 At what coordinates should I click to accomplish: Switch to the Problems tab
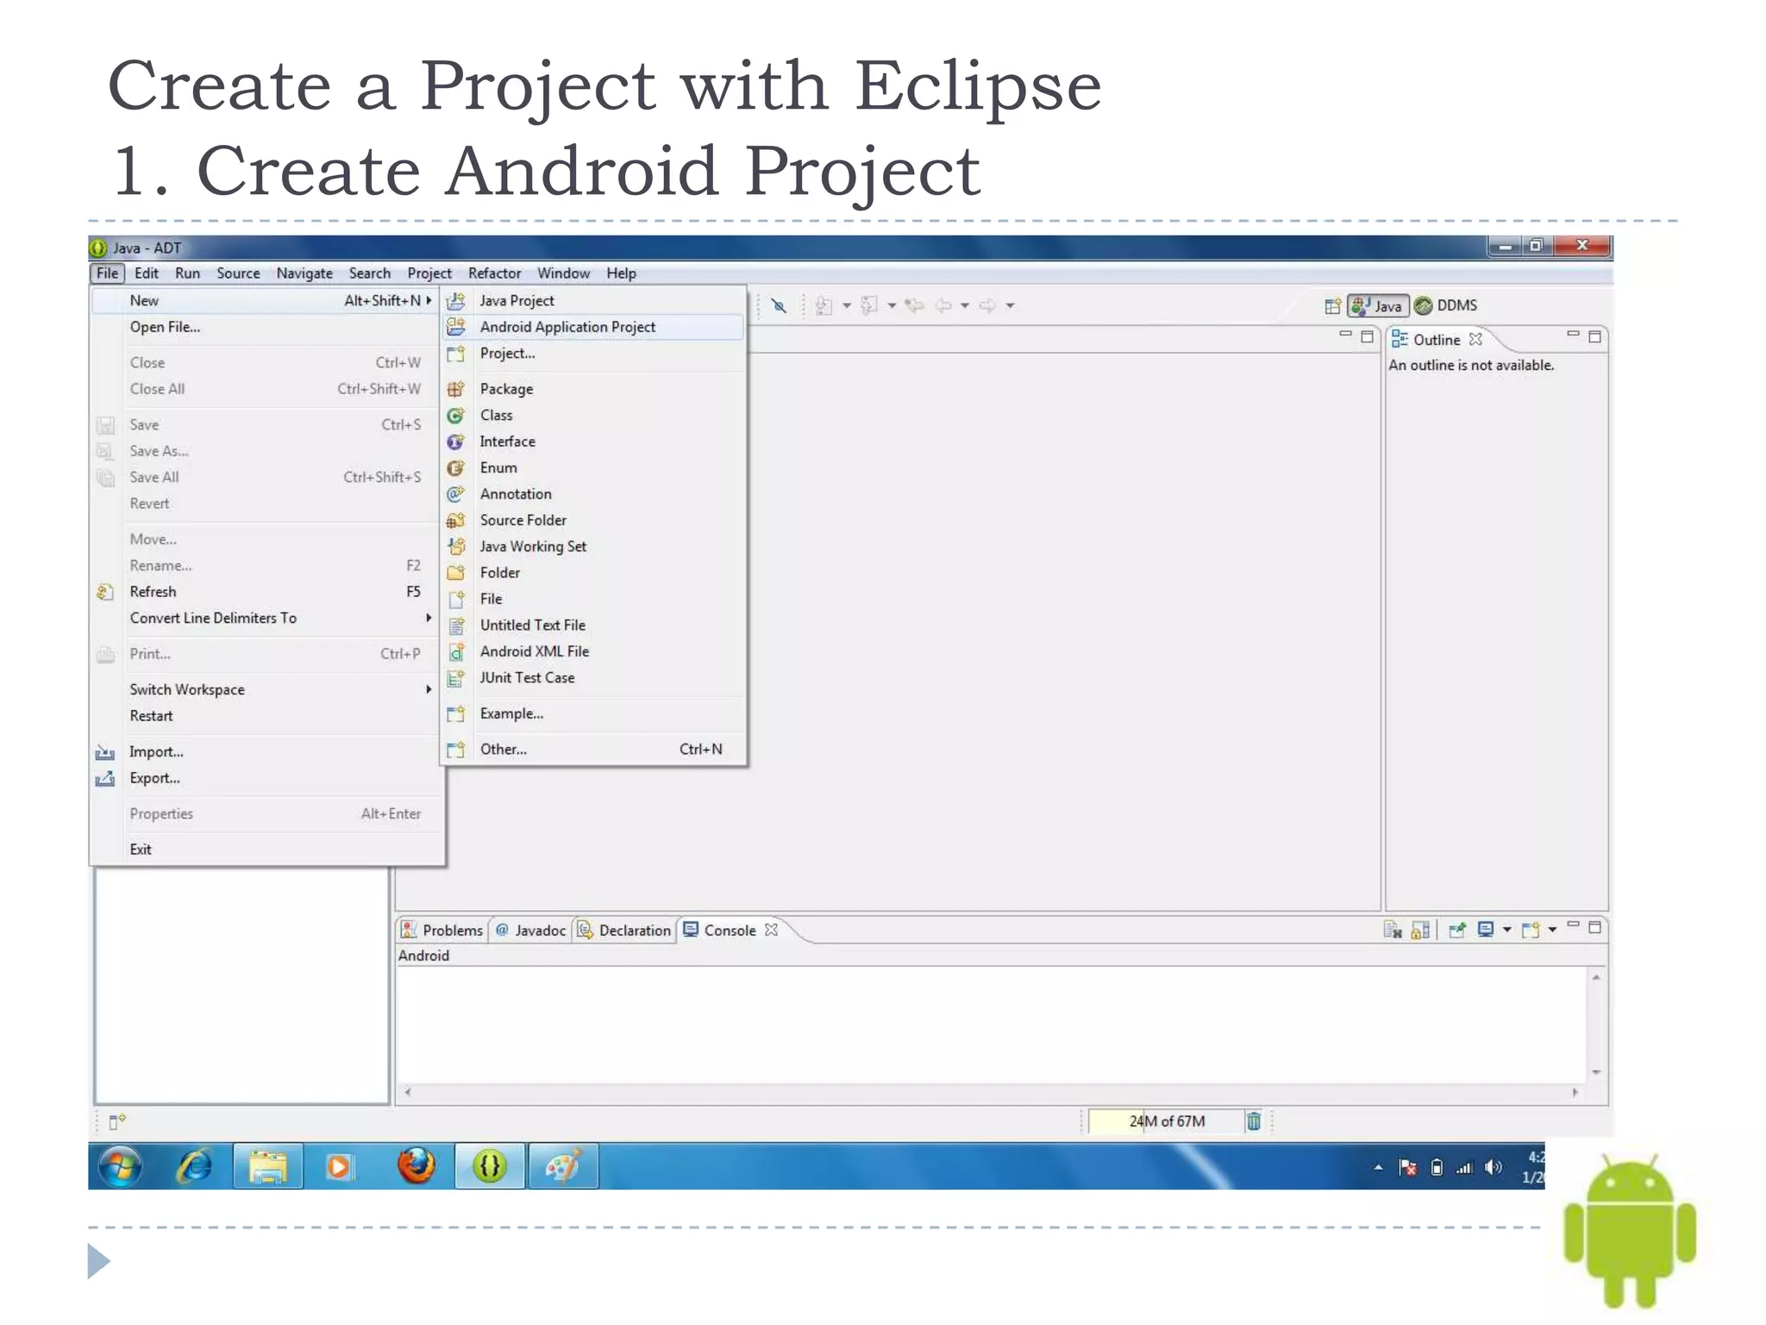[442, 931]
